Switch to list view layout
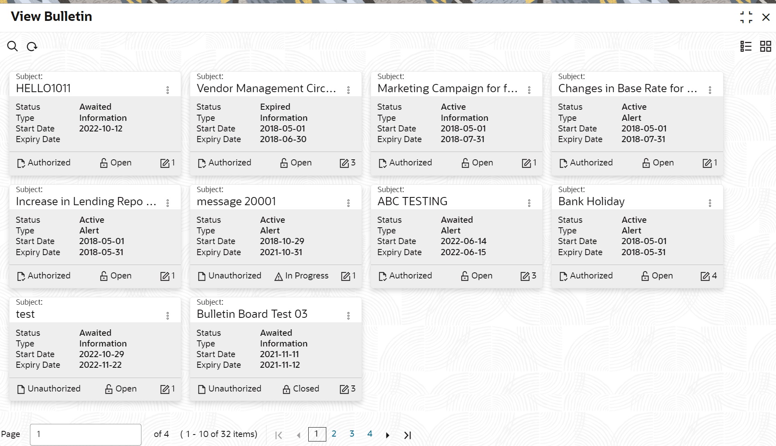 click(x=746, y=46)
